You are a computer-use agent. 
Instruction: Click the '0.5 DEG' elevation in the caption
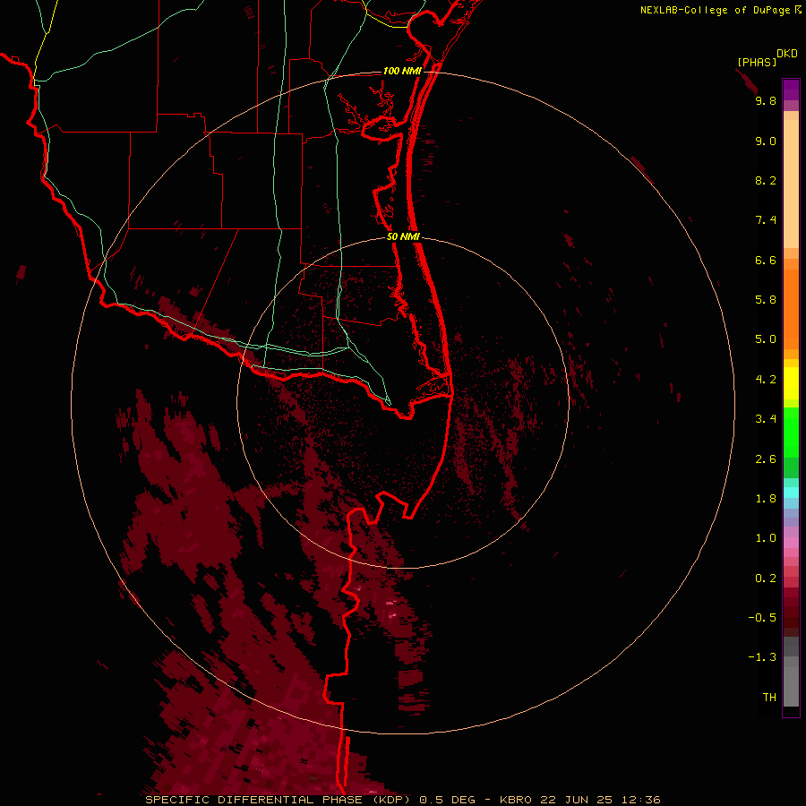click(x=447, y=800)
